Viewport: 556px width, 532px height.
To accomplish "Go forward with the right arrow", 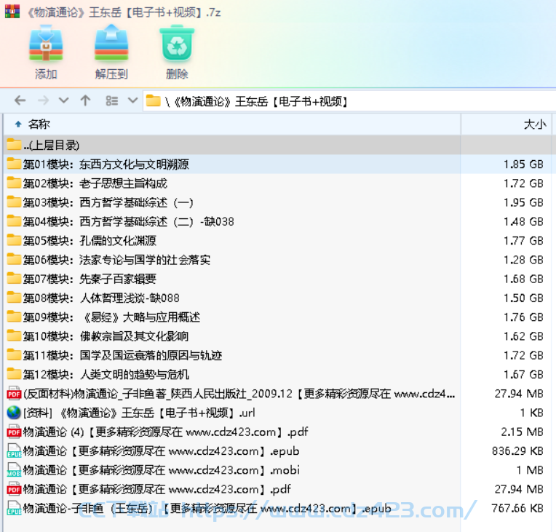I will coord(43,100).
